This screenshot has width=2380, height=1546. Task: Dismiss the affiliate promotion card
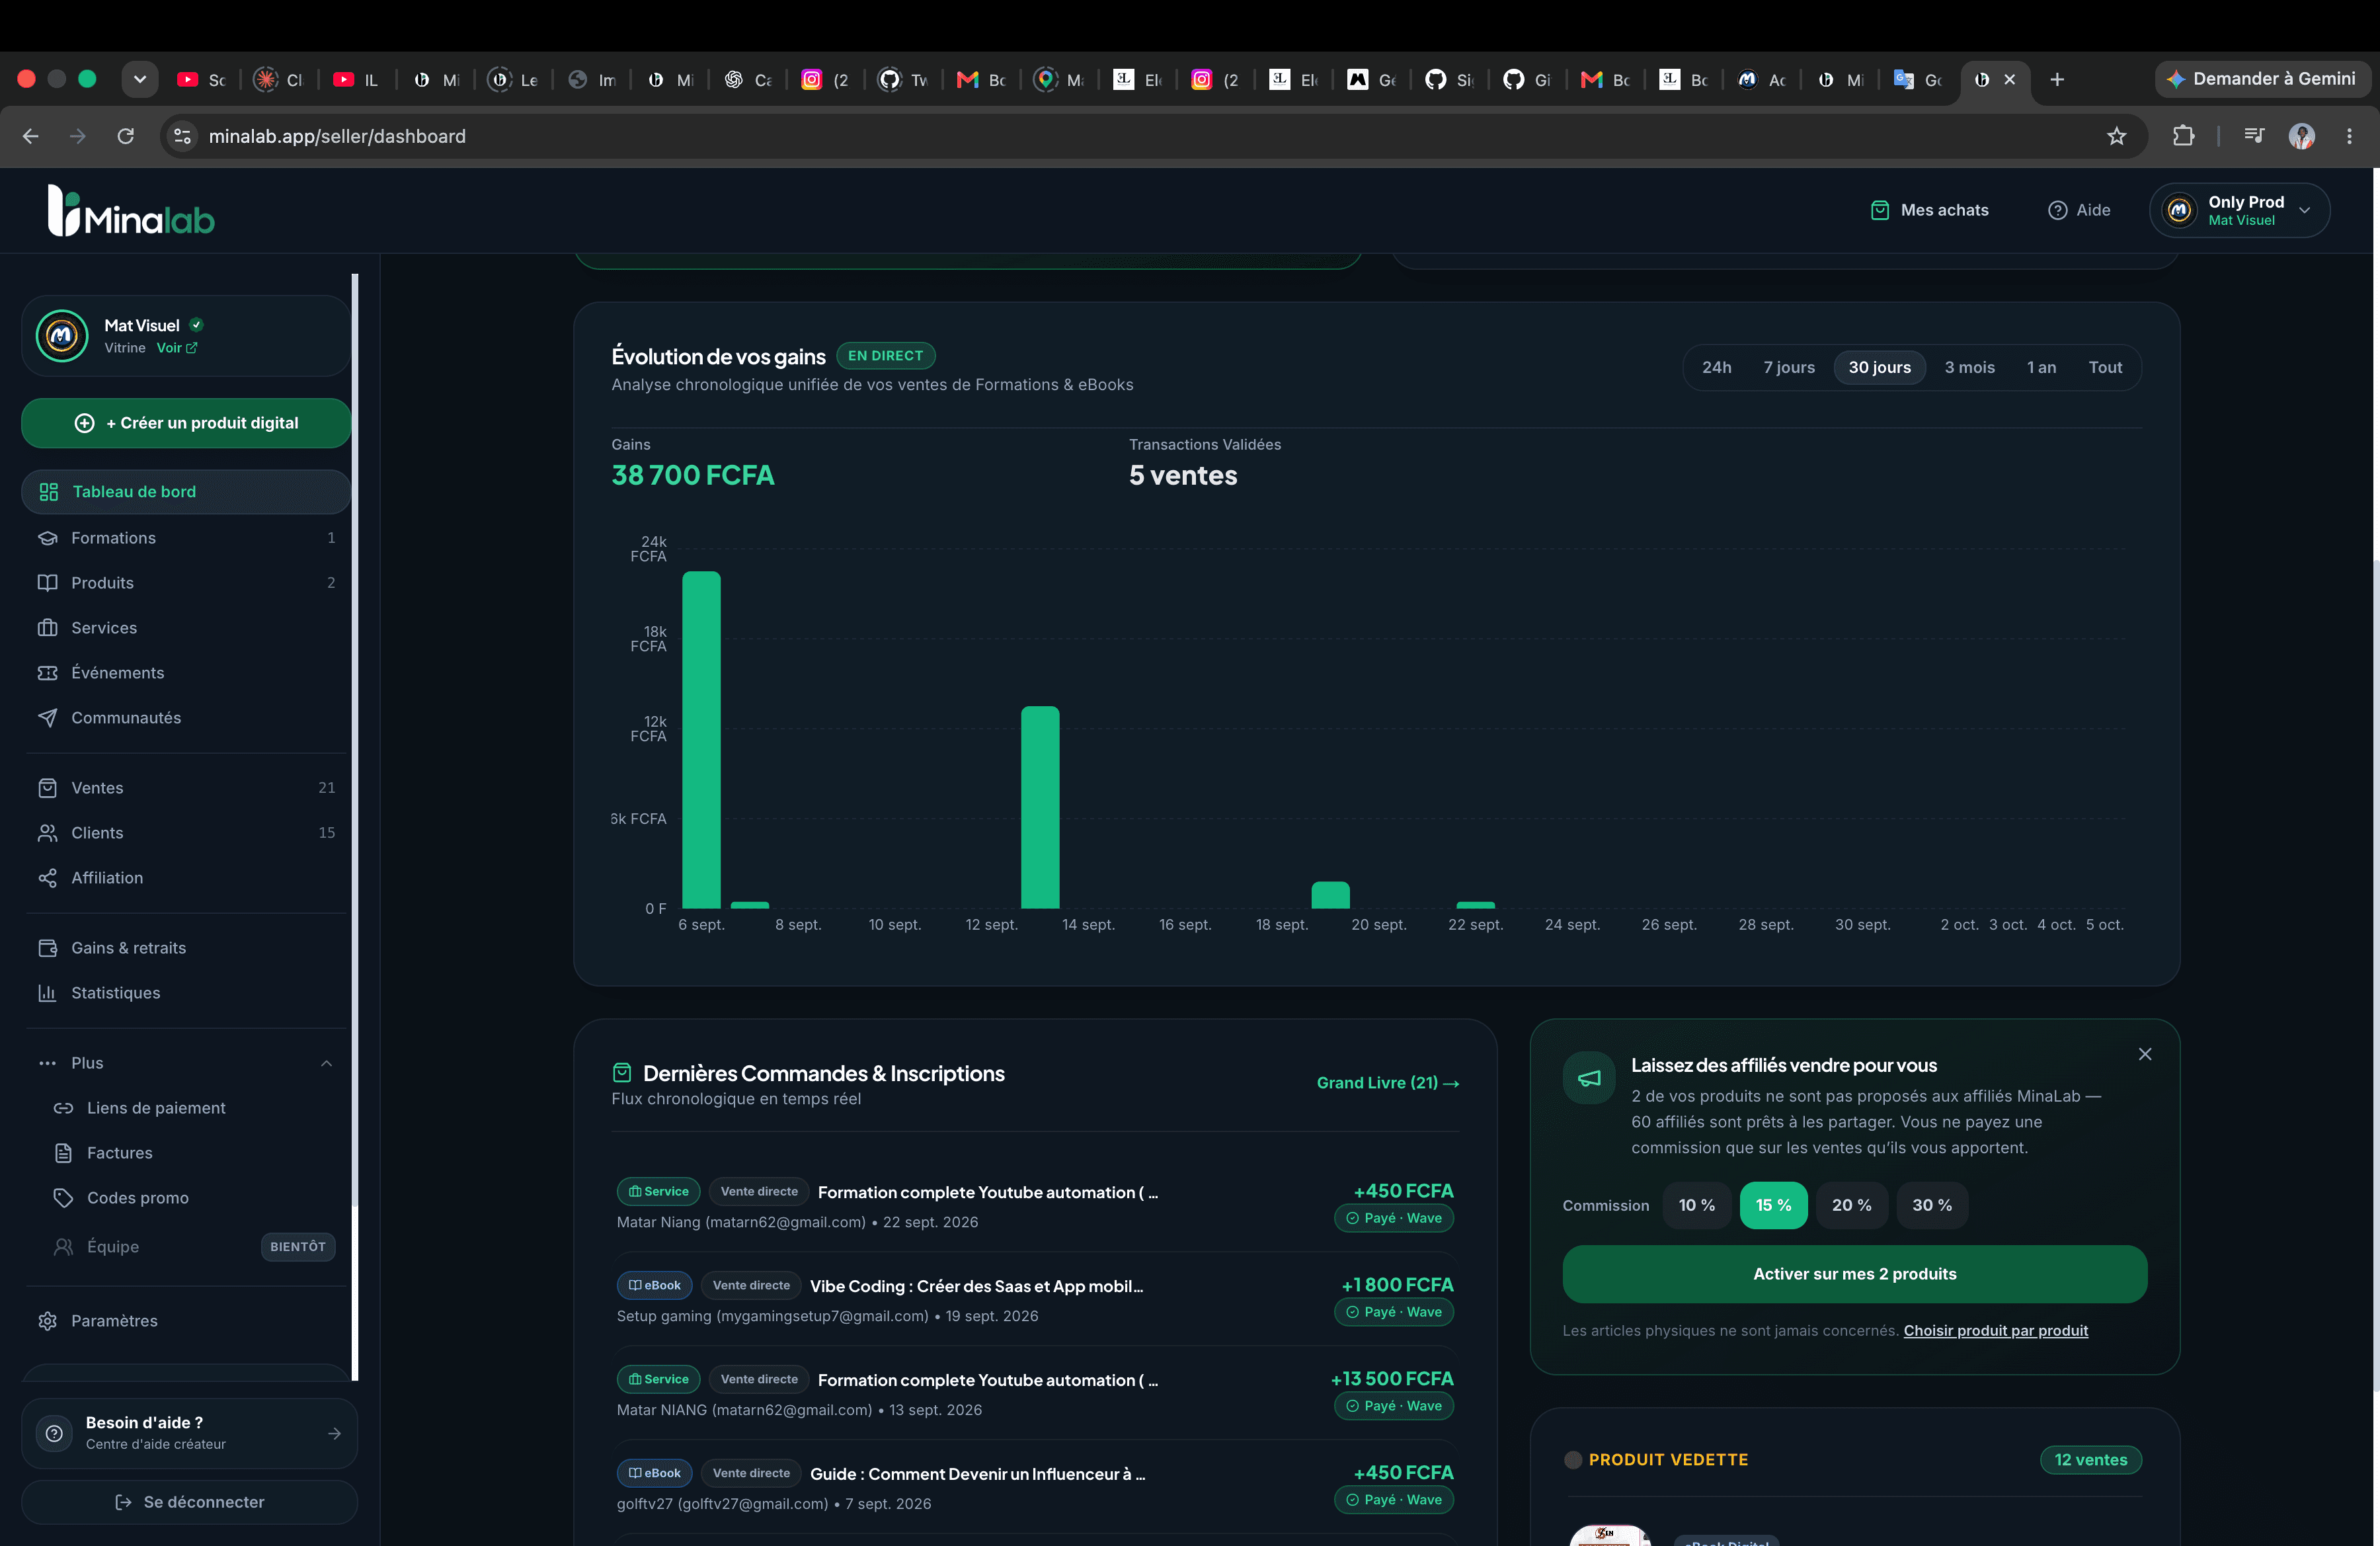[x=2145, y=1055]
